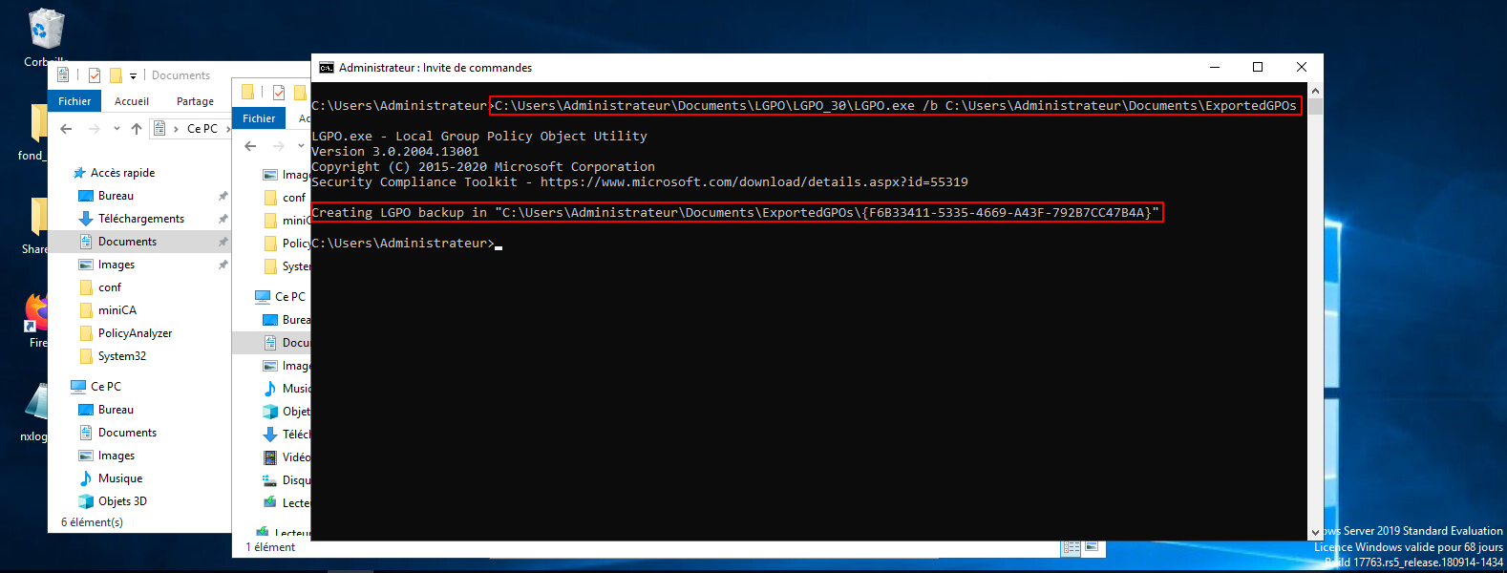
Task: Open the quick access toolbar customize dropdown
Action: coord(133,75)
